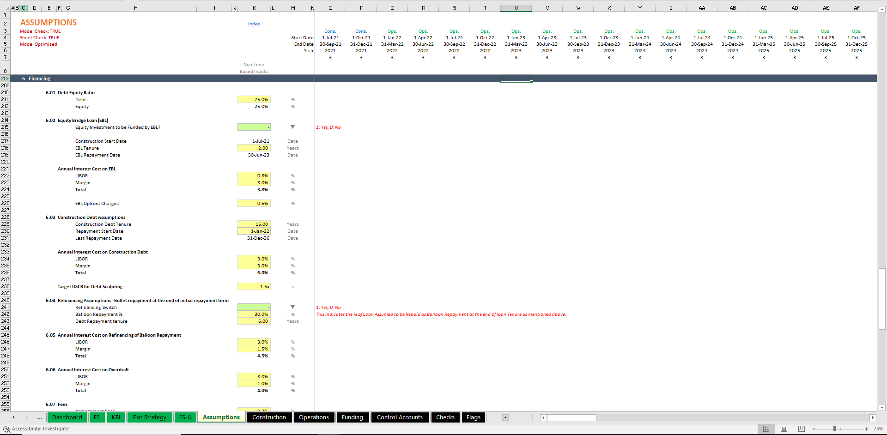Screen dimensions: 887x435
Task: Click "Model Optimised" text
Action: (x=38, y=44)
